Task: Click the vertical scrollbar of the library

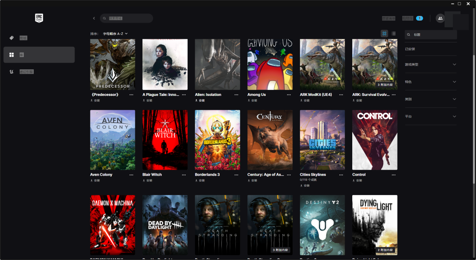Action: tap(474, 119)
